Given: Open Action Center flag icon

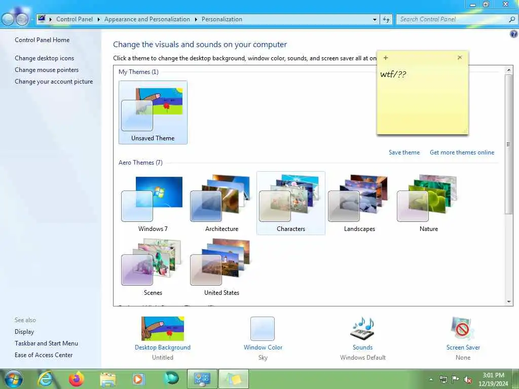Looking at the screenshot, I should pos(456,379).
